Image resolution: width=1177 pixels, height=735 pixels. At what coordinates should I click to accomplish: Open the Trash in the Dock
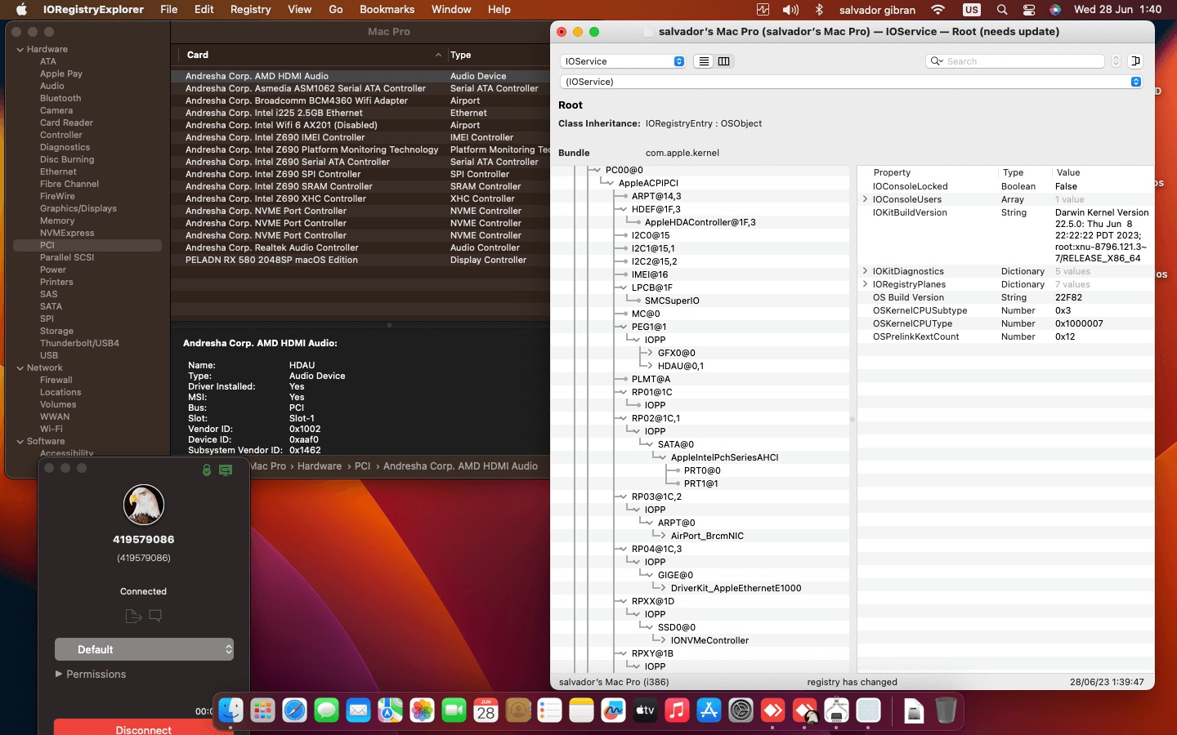click(x=946, y=710)
